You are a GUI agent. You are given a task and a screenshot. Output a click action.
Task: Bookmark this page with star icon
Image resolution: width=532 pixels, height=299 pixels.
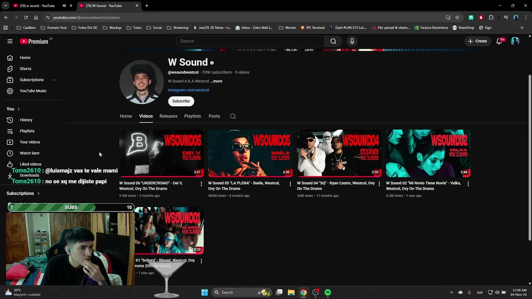457,17
